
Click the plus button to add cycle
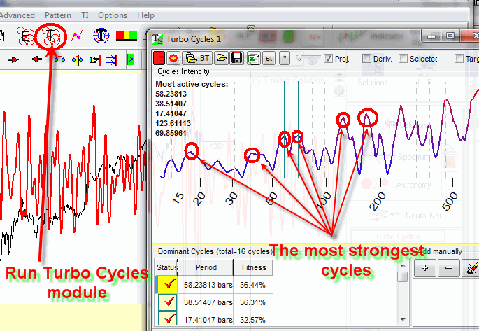click(x=424, y=268)
